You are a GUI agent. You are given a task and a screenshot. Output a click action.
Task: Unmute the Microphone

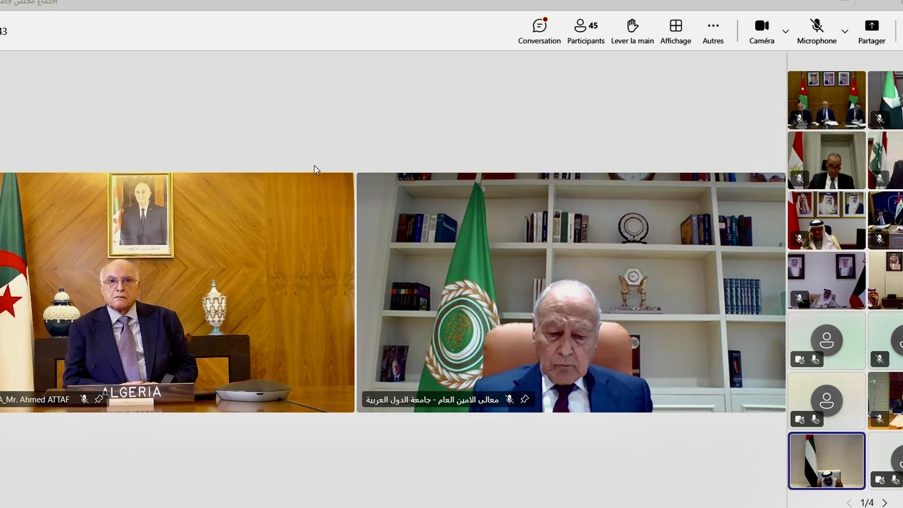[x=816, y=31]
